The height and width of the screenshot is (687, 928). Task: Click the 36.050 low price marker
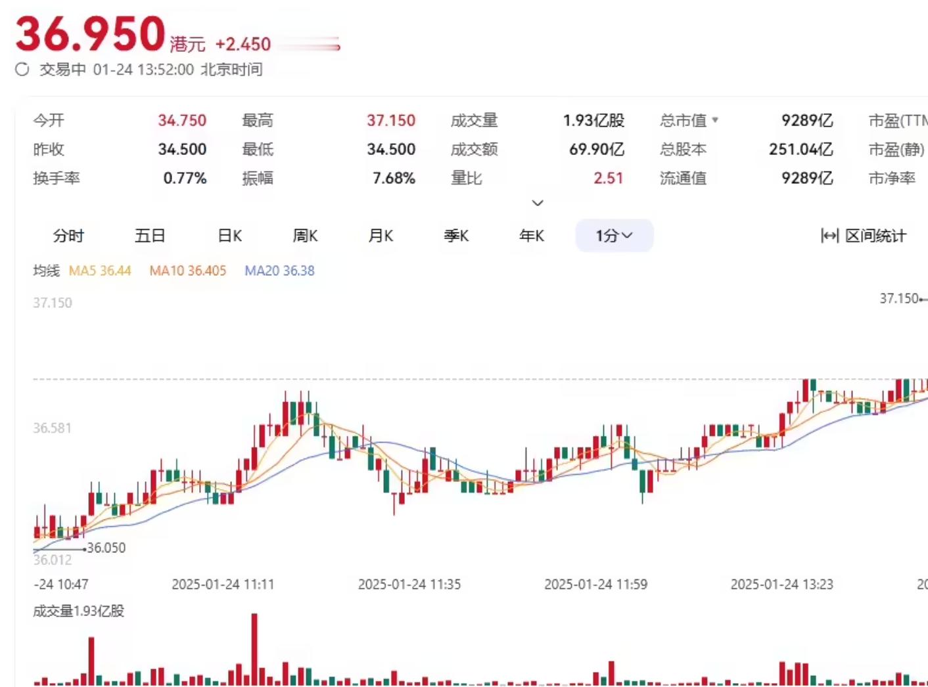click(106, 548)
